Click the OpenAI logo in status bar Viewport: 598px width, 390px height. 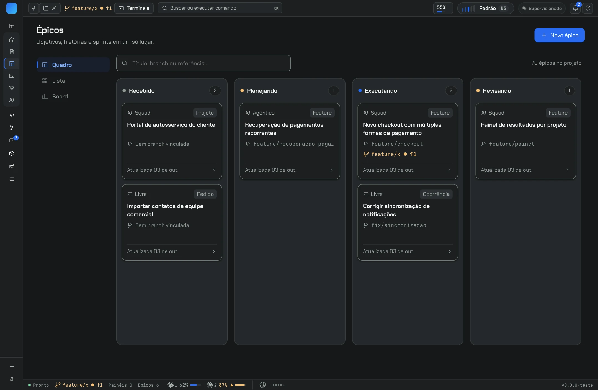[x=262, y=385]
